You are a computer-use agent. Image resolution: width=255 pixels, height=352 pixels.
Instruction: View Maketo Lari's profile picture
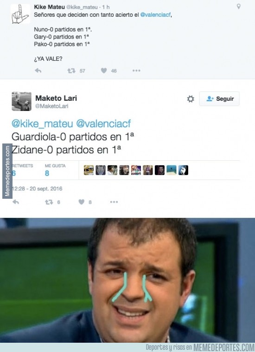coord(21,101)
